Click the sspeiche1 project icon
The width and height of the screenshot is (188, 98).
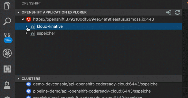click(x=32, y=33)
